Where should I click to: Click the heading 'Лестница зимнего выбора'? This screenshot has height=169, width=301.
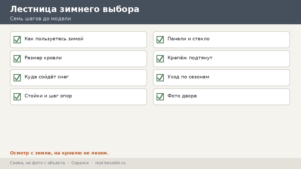75,9
